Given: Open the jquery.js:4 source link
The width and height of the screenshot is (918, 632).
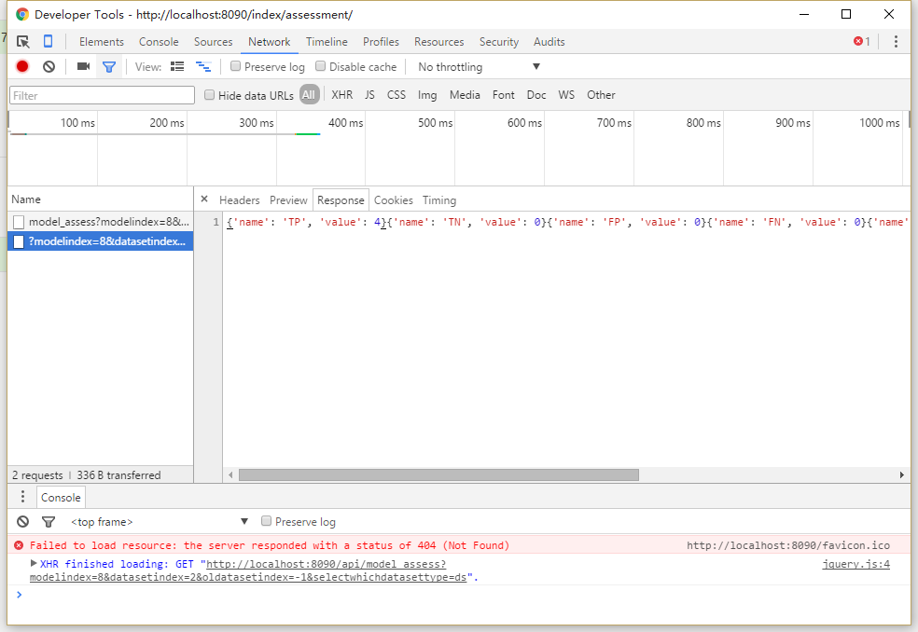Looking at the screenshot, I should coord(855,564).
